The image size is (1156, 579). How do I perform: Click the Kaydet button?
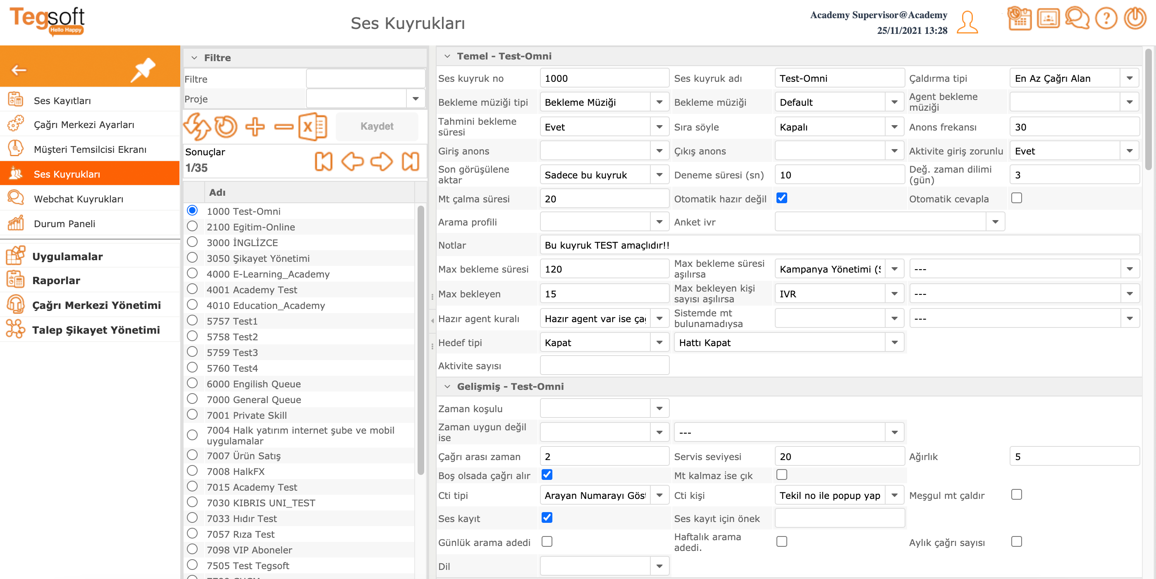click(x=377, y=126)
